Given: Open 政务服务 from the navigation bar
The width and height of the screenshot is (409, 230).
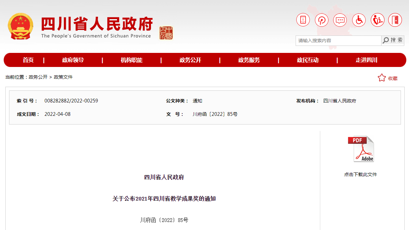Looking at the screenshot, I should click(249, 60).
